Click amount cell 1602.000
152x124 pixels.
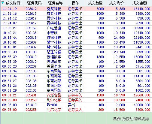(x=143, y=90)
